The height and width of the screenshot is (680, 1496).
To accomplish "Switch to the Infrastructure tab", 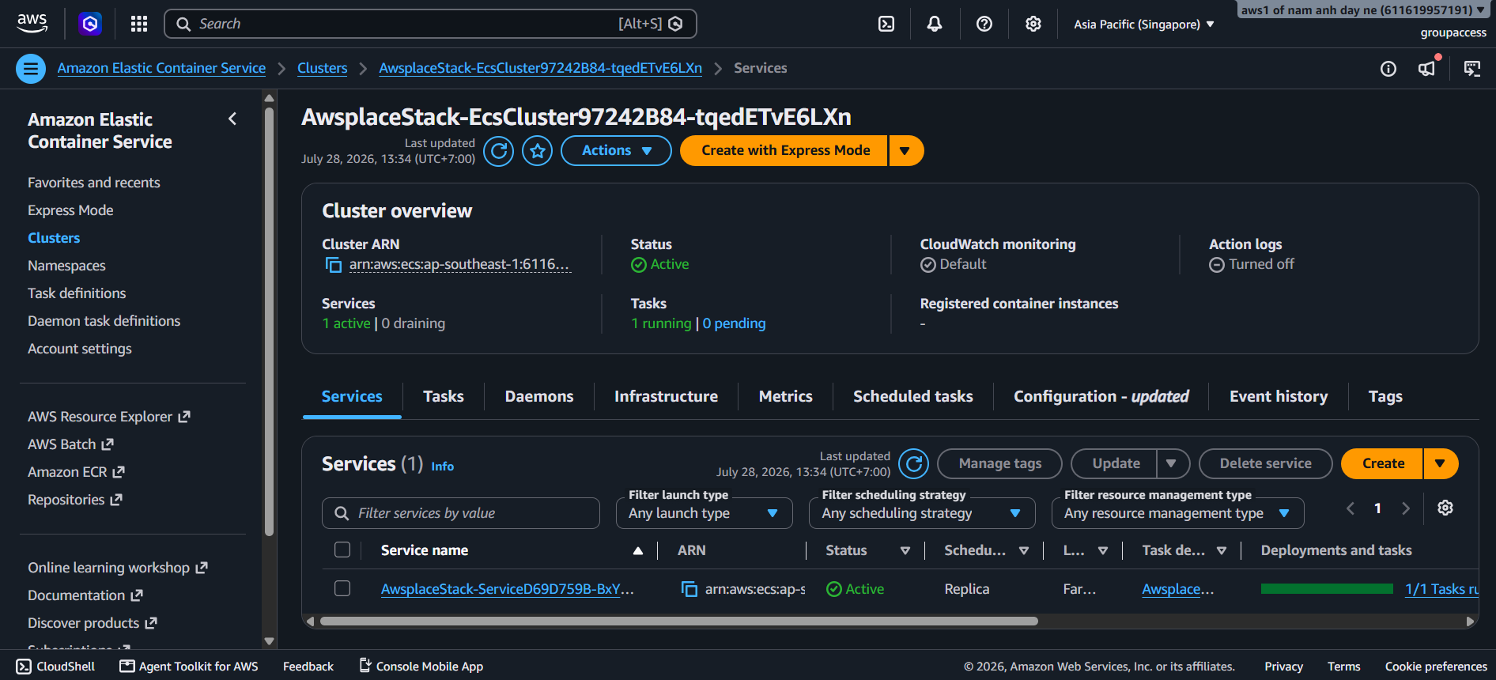I will click(667, 396).
